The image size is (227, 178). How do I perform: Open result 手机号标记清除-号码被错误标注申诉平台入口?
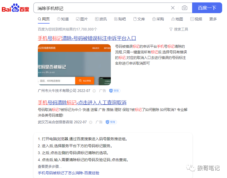click(87, 38)
